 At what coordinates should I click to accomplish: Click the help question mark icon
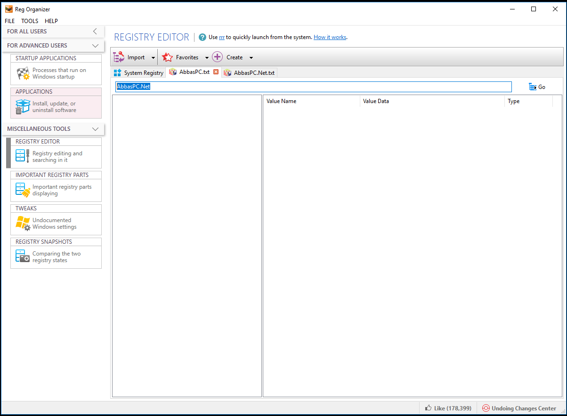[x=202, y=37]
